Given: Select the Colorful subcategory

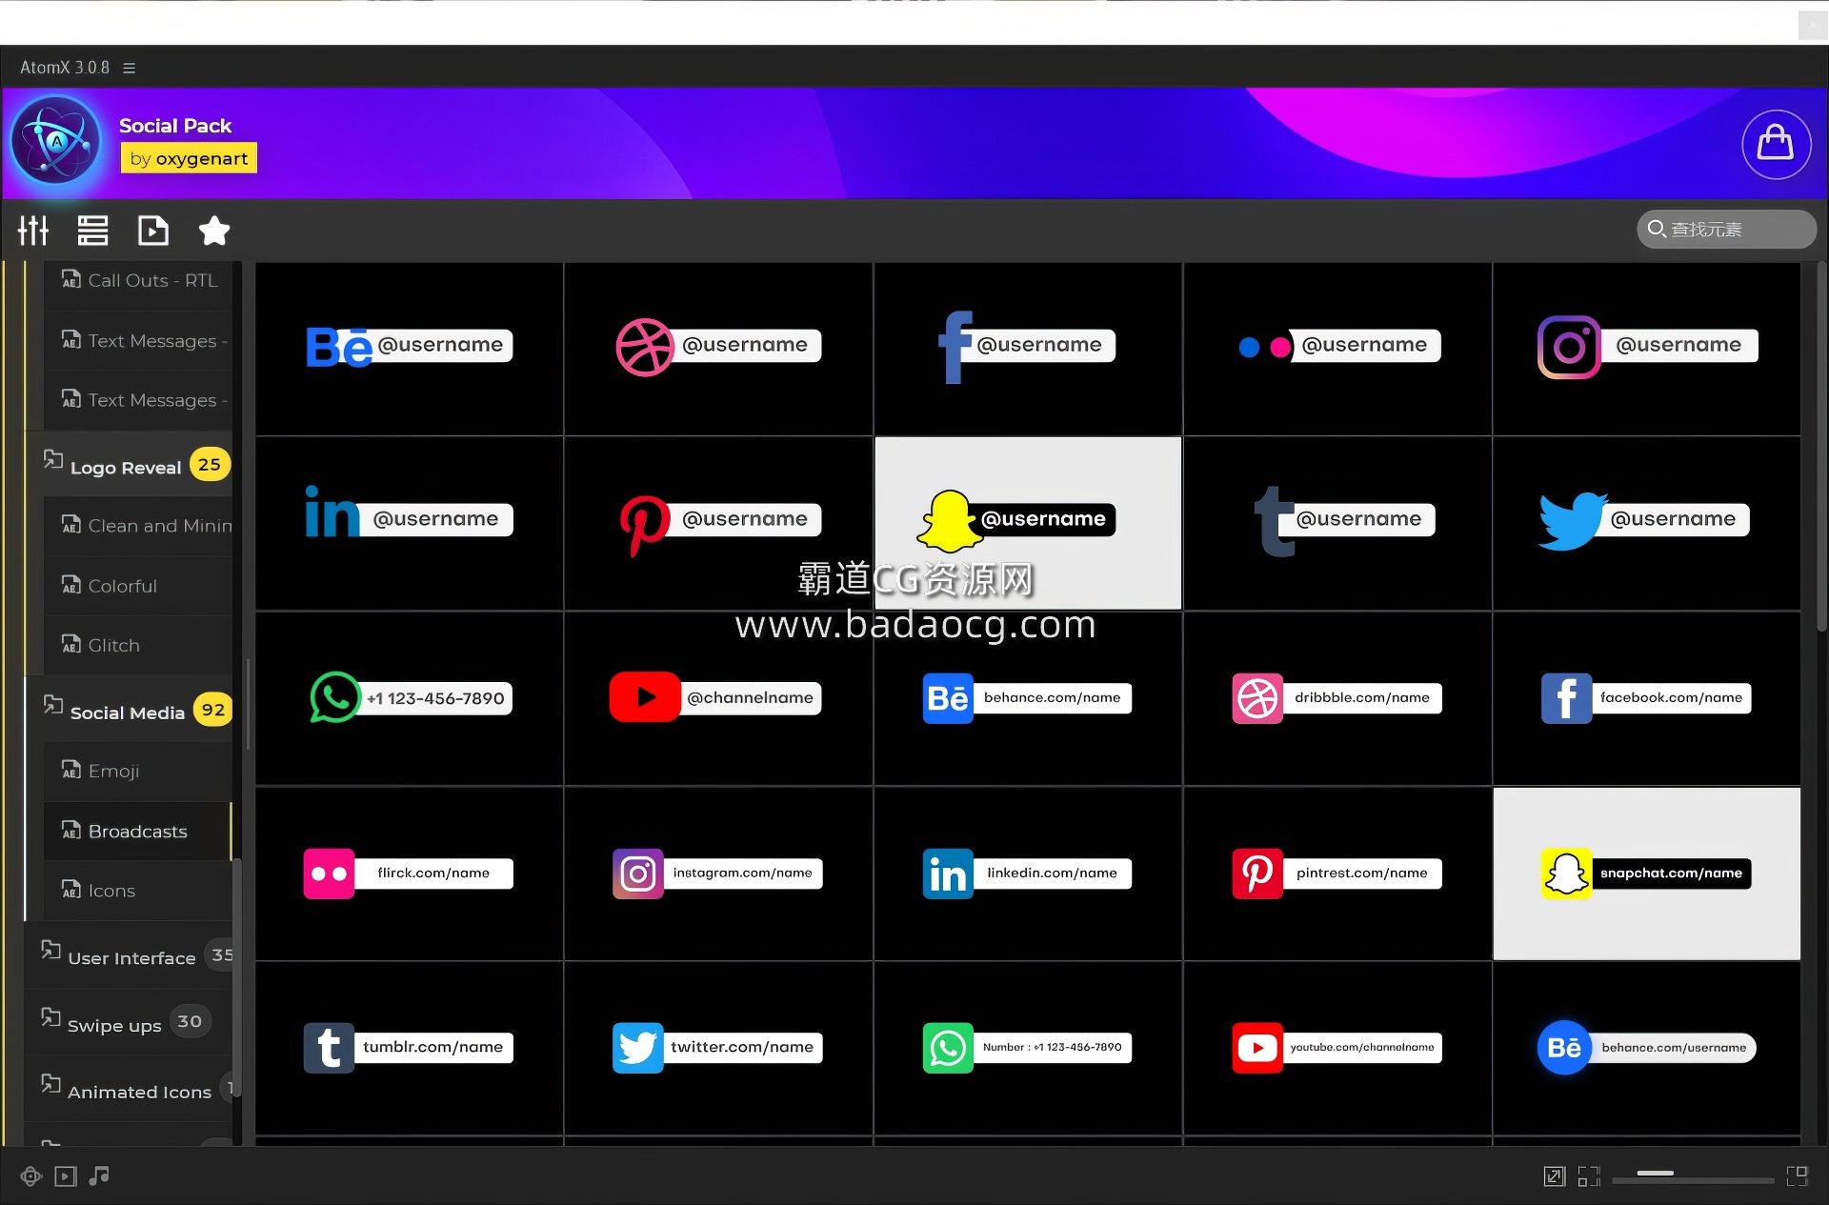Looking at the screenshot, I should (139, 586).
